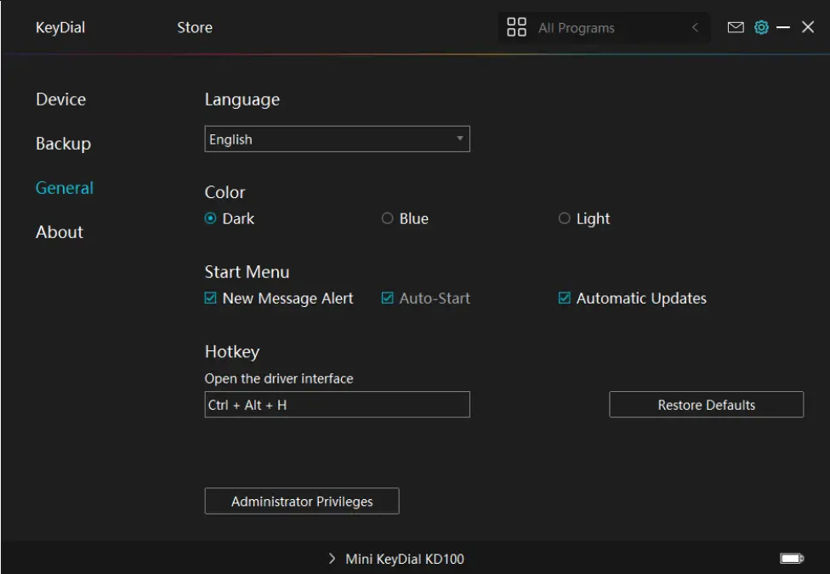Click the battery status icon
The width and height of the screenshot is (830, 574).
tap(791, 559)
